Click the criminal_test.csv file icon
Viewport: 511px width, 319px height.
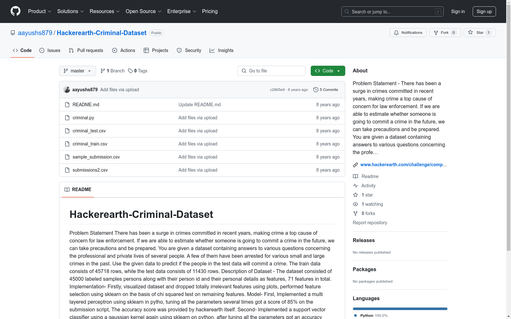tap(67, 131)
